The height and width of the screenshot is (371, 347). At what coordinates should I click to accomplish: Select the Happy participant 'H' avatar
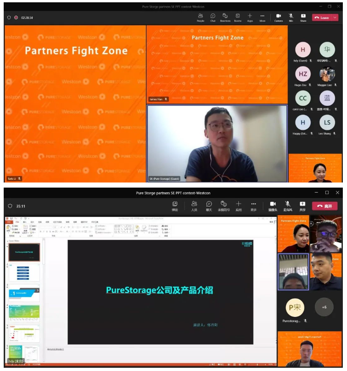303,122
